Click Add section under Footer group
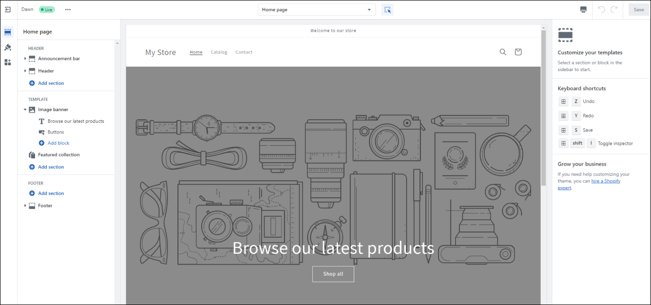 (x=51, y=193)
